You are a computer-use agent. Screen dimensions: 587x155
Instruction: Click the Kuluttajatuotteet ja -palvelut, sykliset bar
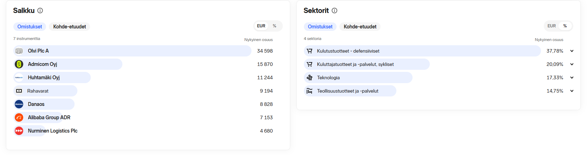(366, 64)
